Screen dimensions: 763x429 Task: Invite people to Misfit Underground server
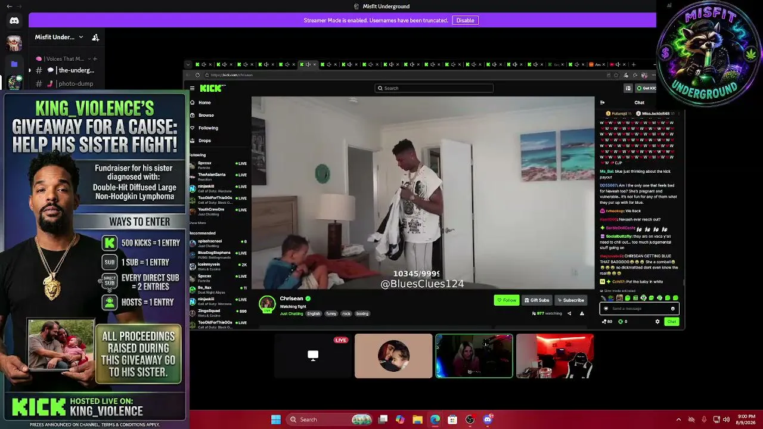coord(95,38)
